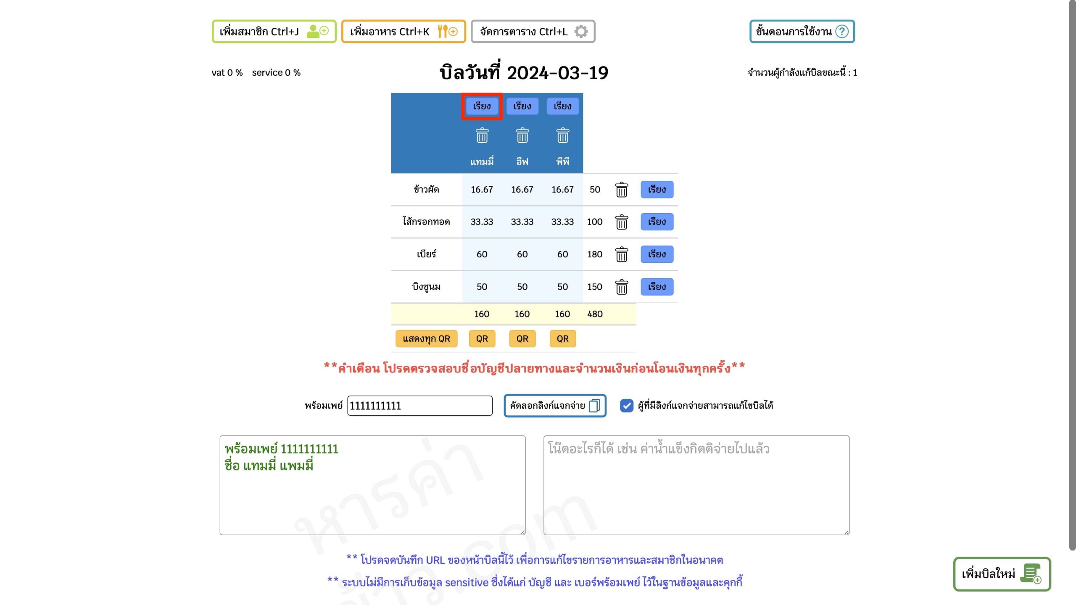Open จัดการตาราง table management
This screenshot has width=1076, height=605.
coord(533,32)
